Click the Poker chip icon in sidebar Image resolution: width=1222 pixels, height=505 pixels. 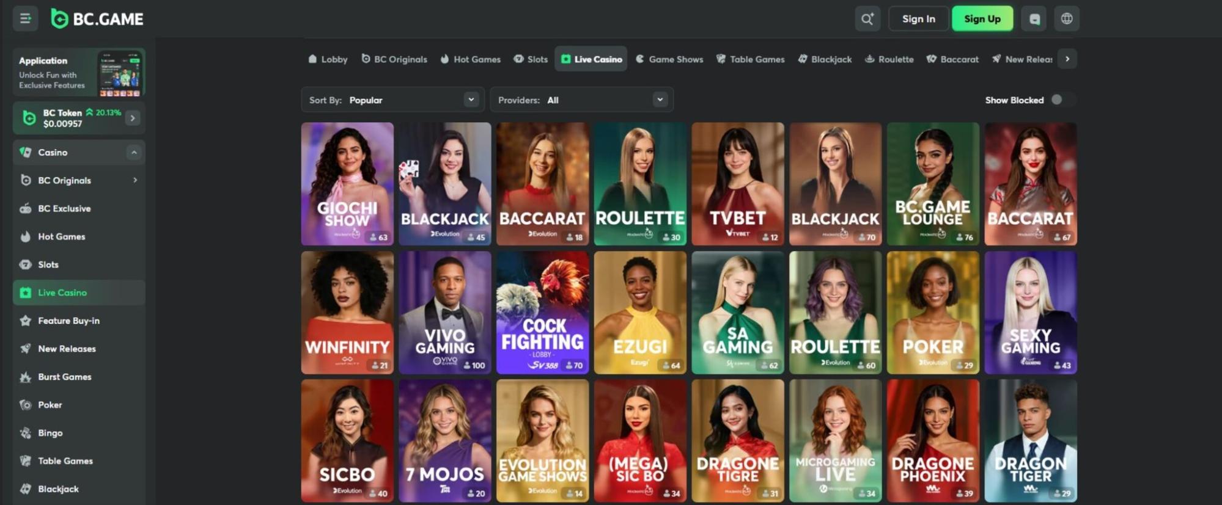(26, 405)
